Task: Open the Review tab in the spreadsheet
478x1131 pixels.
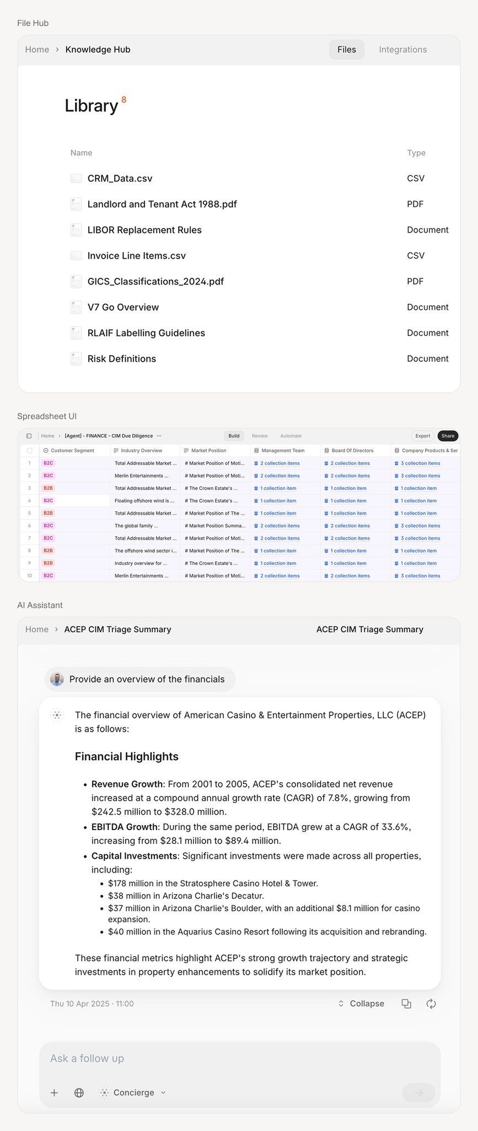Action: (x=260, y=436)
